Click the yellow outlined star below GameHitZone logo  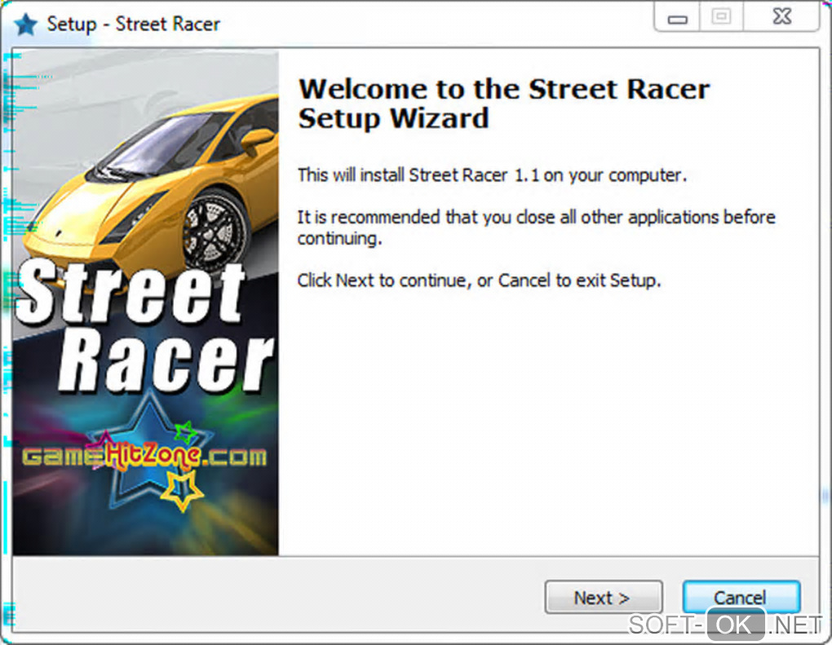point(181,492)
